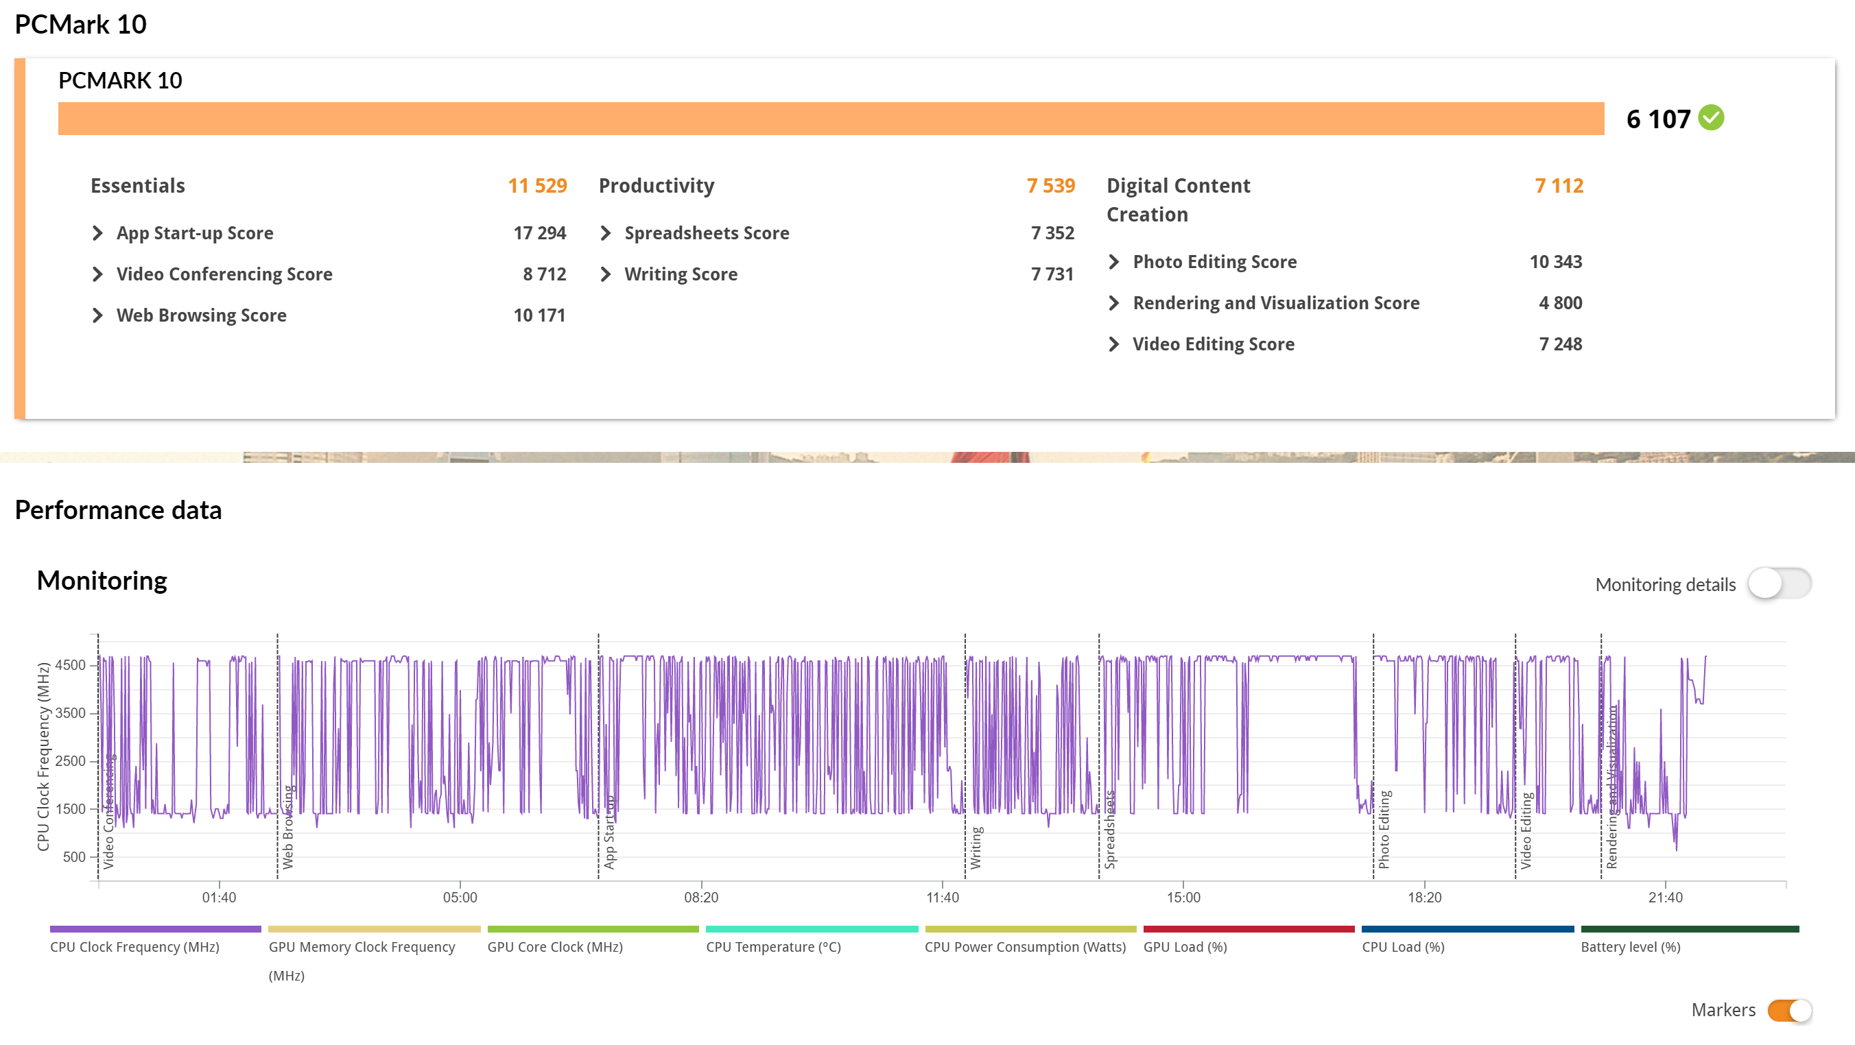Viewport: 1855px width, 1045px height.
Task: Click the overall score 6 107
Action: click(x=1658, y=119)
